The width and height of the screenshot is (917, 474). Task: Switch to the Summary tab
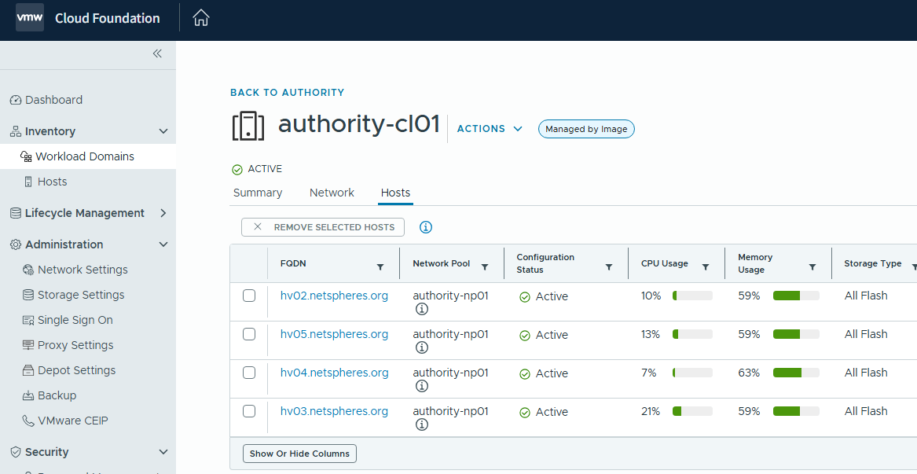point(257,193)
